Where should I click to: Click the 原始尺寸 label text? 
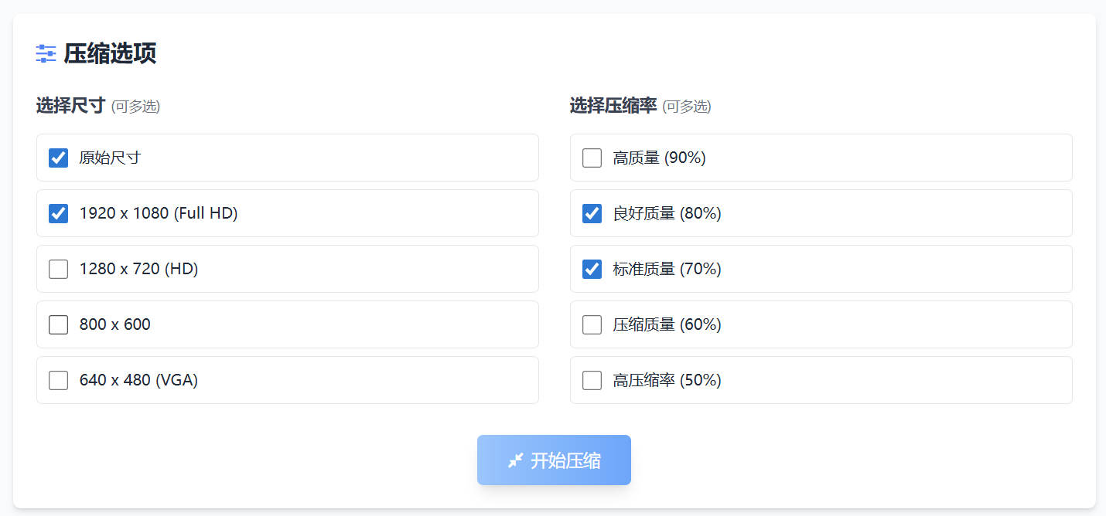pos(110,158)
